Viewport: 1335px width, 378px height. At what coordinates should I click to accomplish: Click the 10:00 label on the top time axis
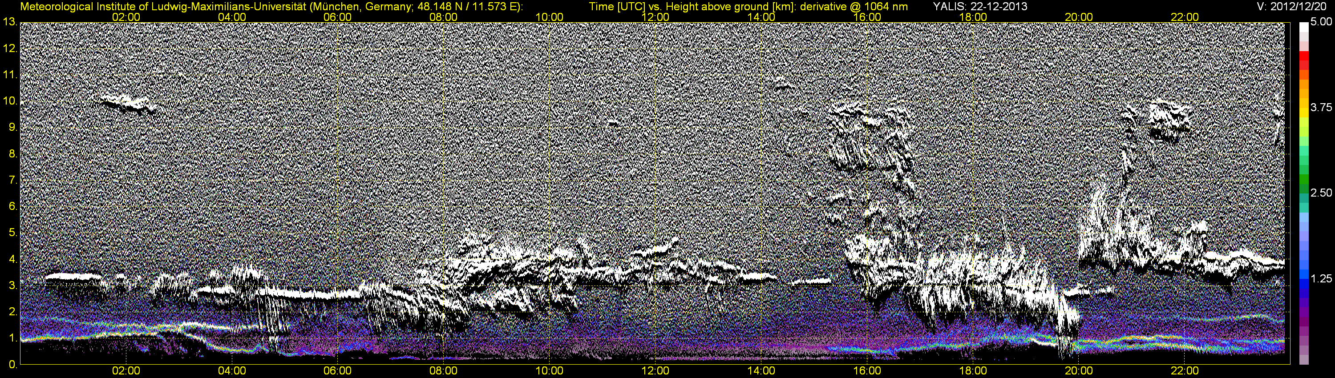[549, 17]
